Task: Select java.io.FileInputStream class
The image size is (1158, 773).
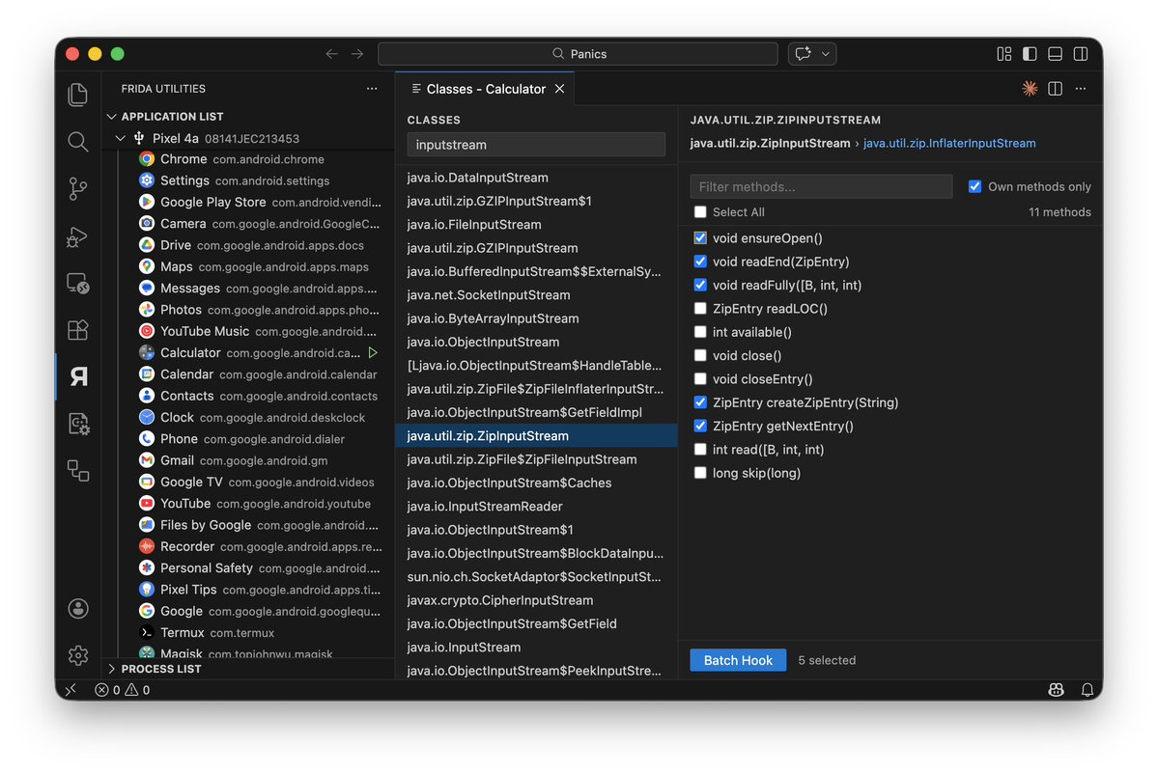Action: click(x=536, y=224)
